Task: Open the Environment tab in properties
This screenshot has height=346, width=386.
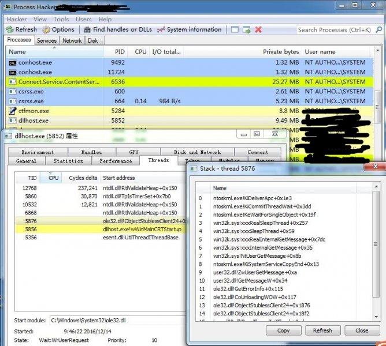Action: point(38,152)
